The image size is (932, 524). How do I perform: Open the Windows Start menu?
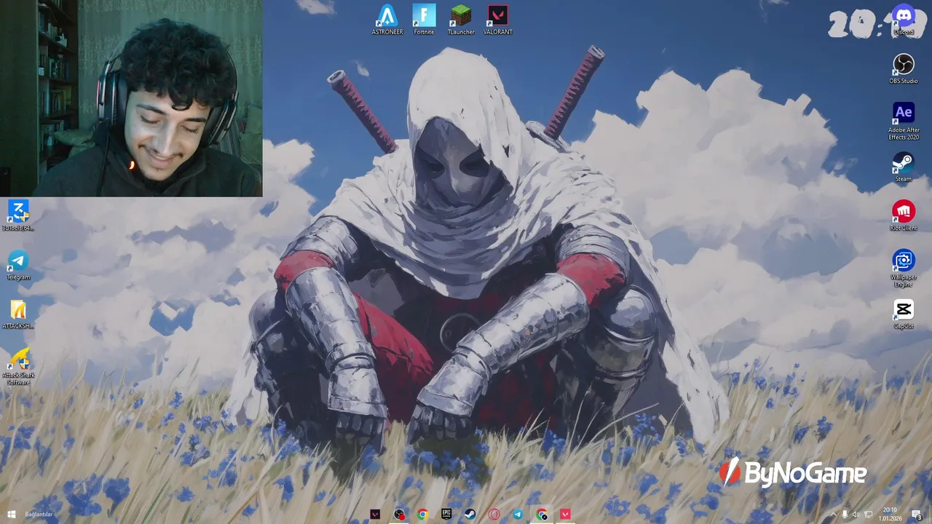11,515
